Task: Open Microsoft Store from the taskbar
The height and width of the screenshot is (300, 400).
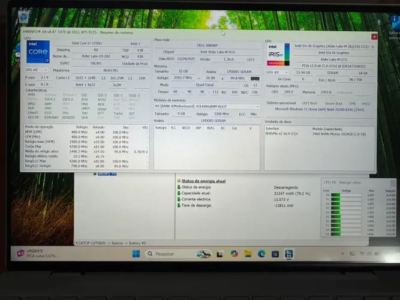Action: click(275, 254)
